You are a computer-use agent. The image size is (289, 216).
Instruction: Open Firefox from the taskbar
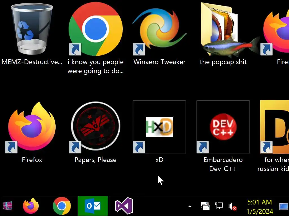tap(31, 206)
